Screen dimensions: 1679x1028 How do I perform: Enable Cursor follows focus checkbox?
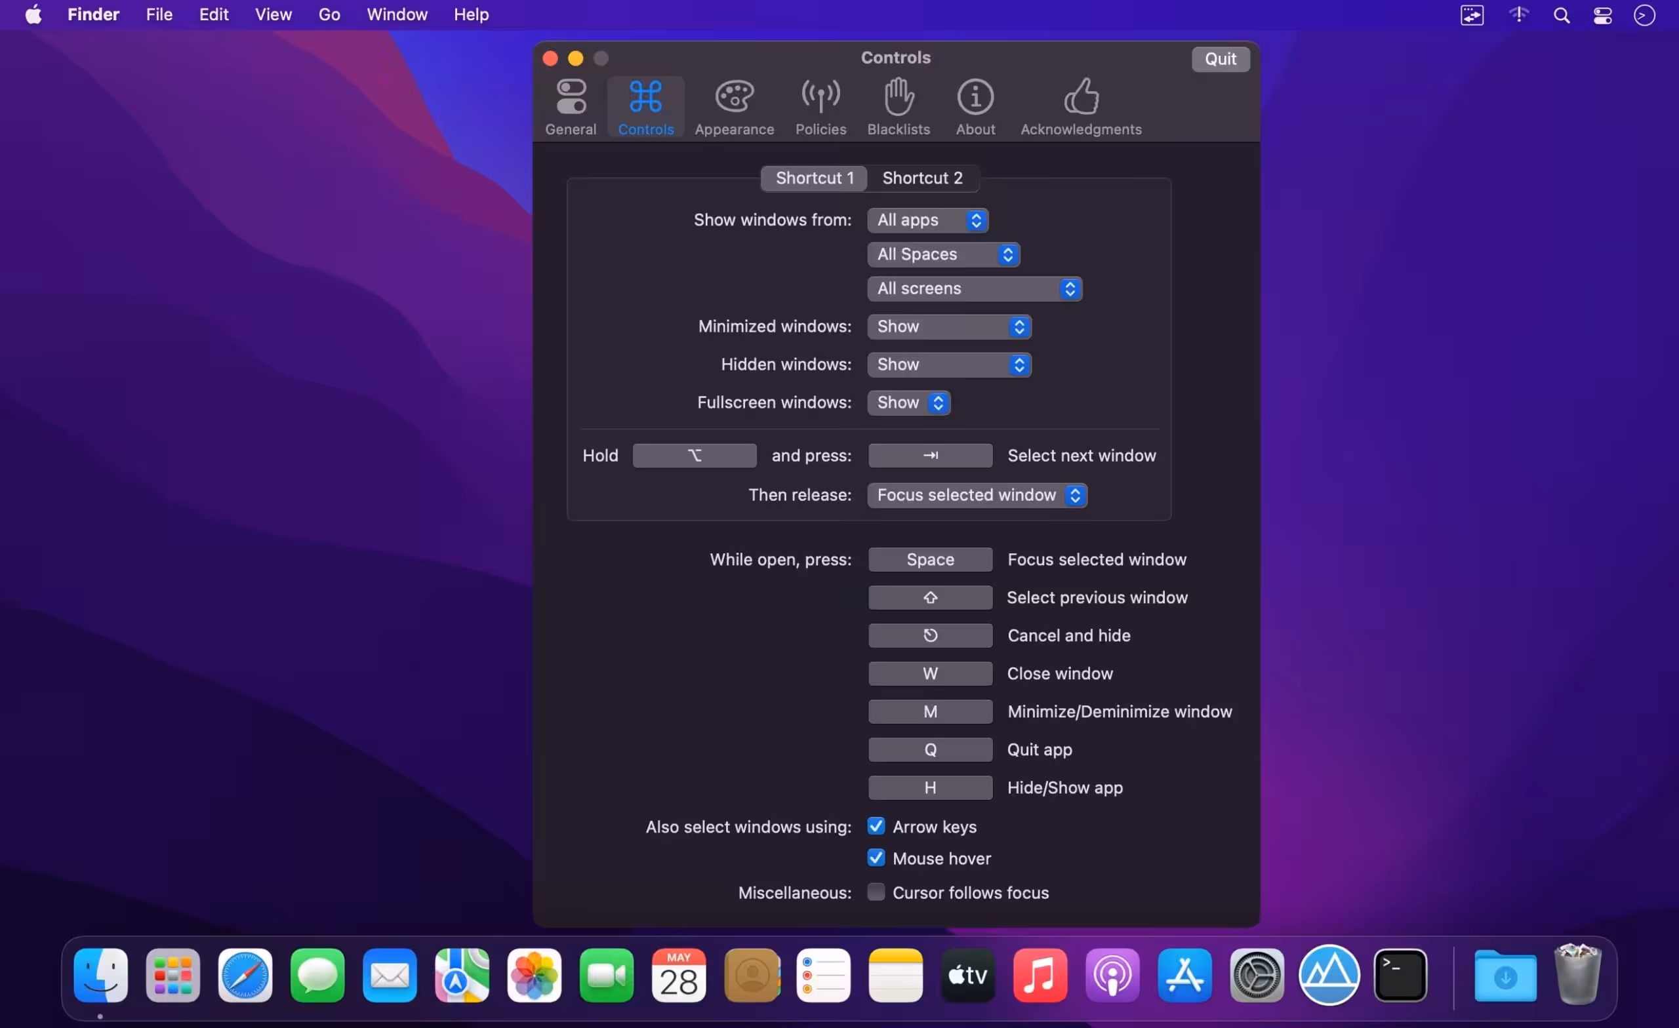click(876, 892)
